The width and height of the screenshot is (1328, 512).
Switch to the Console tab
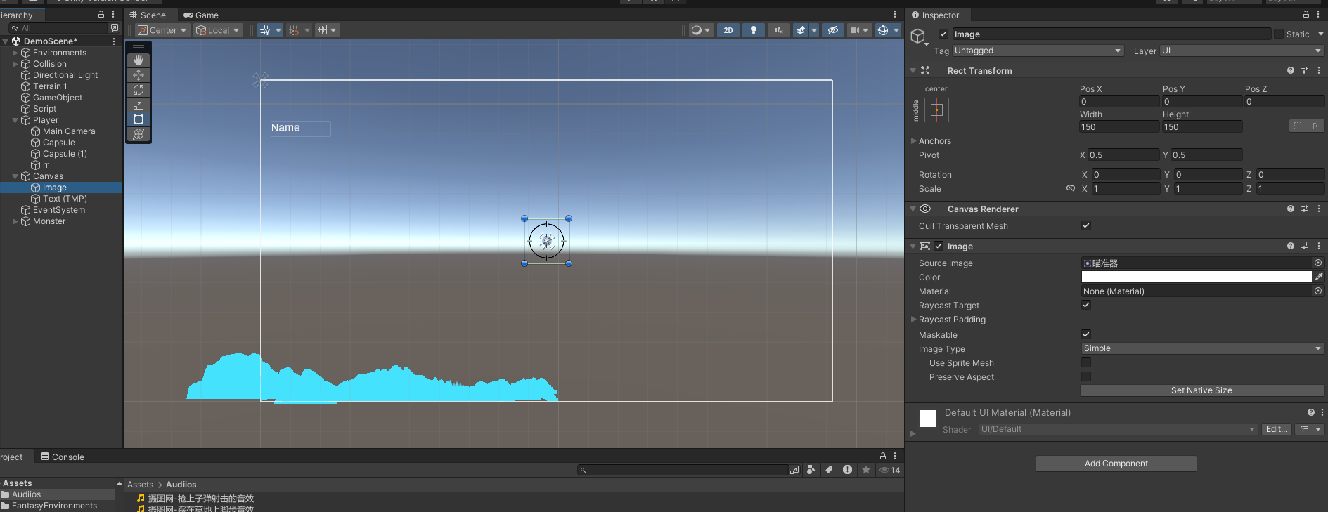coord(63,457)
